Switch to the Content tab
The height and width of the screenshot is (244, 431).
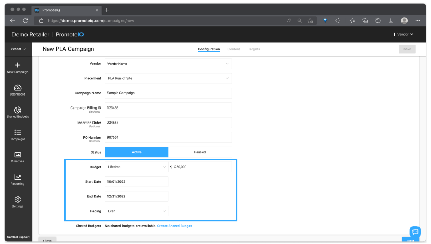(234, 49)
